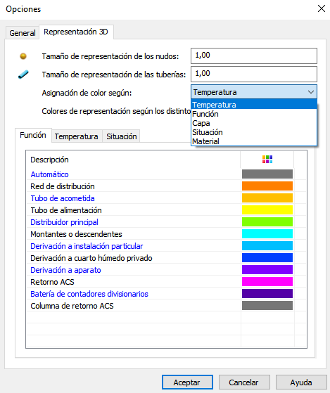Close the Opciones dialog
Viewport: 330px width, 393px height.
[322, 8]
